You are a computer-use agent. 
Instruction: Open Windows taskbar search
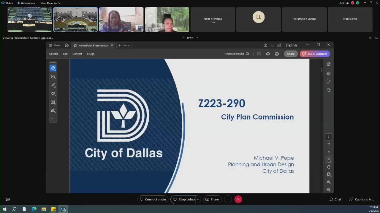[14, 209]
